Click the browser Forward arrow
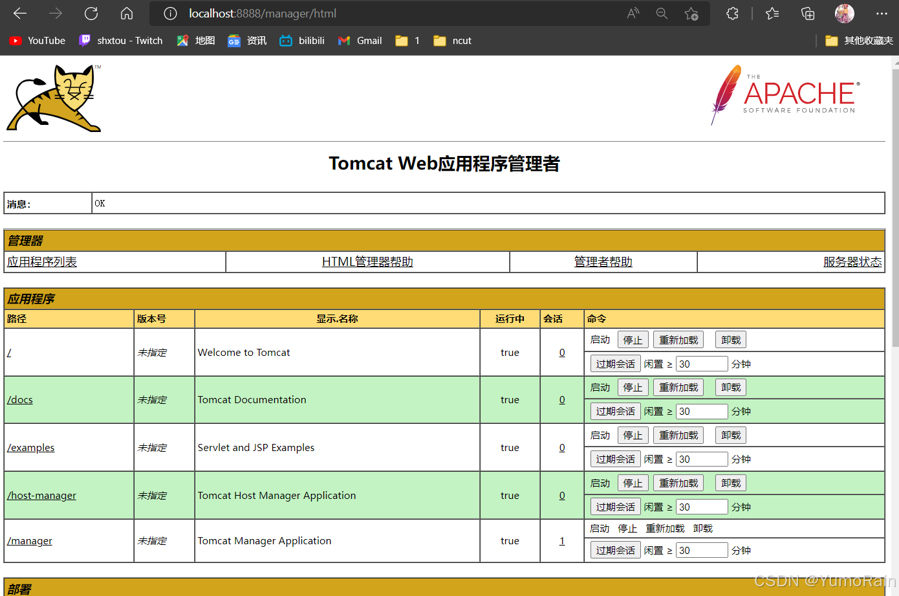The image size is (899, 596). pyautogui.click(x=56, y=13)
